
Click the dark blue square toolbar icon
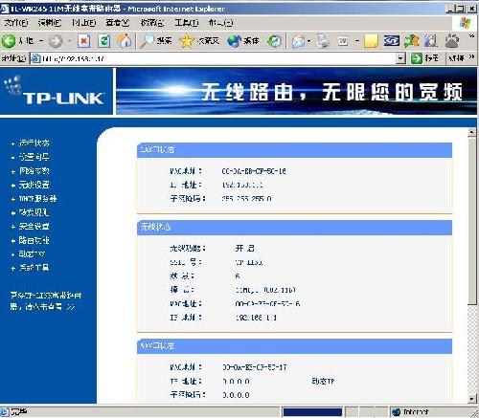tap(392, 41)
